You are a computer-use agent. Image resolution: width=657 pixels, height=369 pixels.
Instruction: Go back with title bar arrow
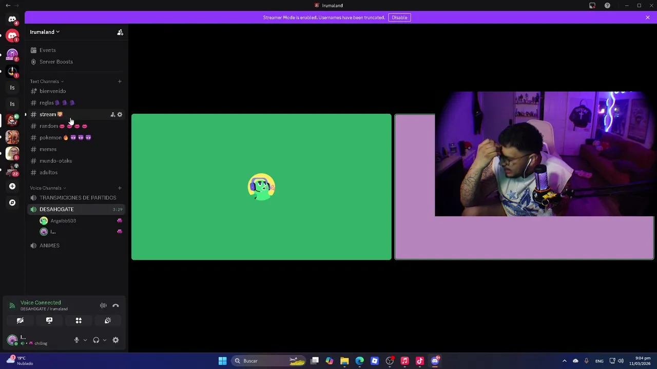pos(8,5)
